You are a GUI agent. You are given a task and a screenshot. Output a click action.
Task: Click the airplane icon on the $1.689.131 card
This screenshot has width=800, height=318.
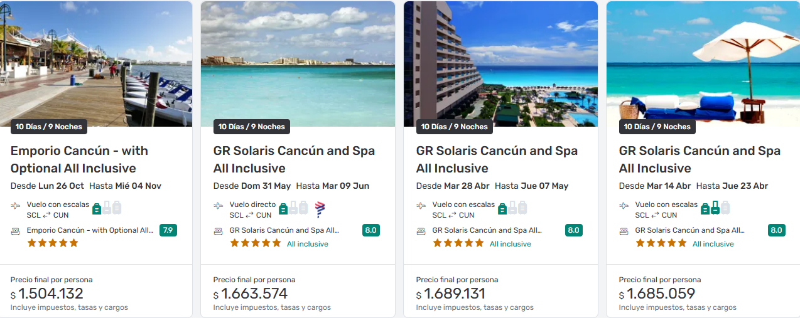(x=421, y=205)
